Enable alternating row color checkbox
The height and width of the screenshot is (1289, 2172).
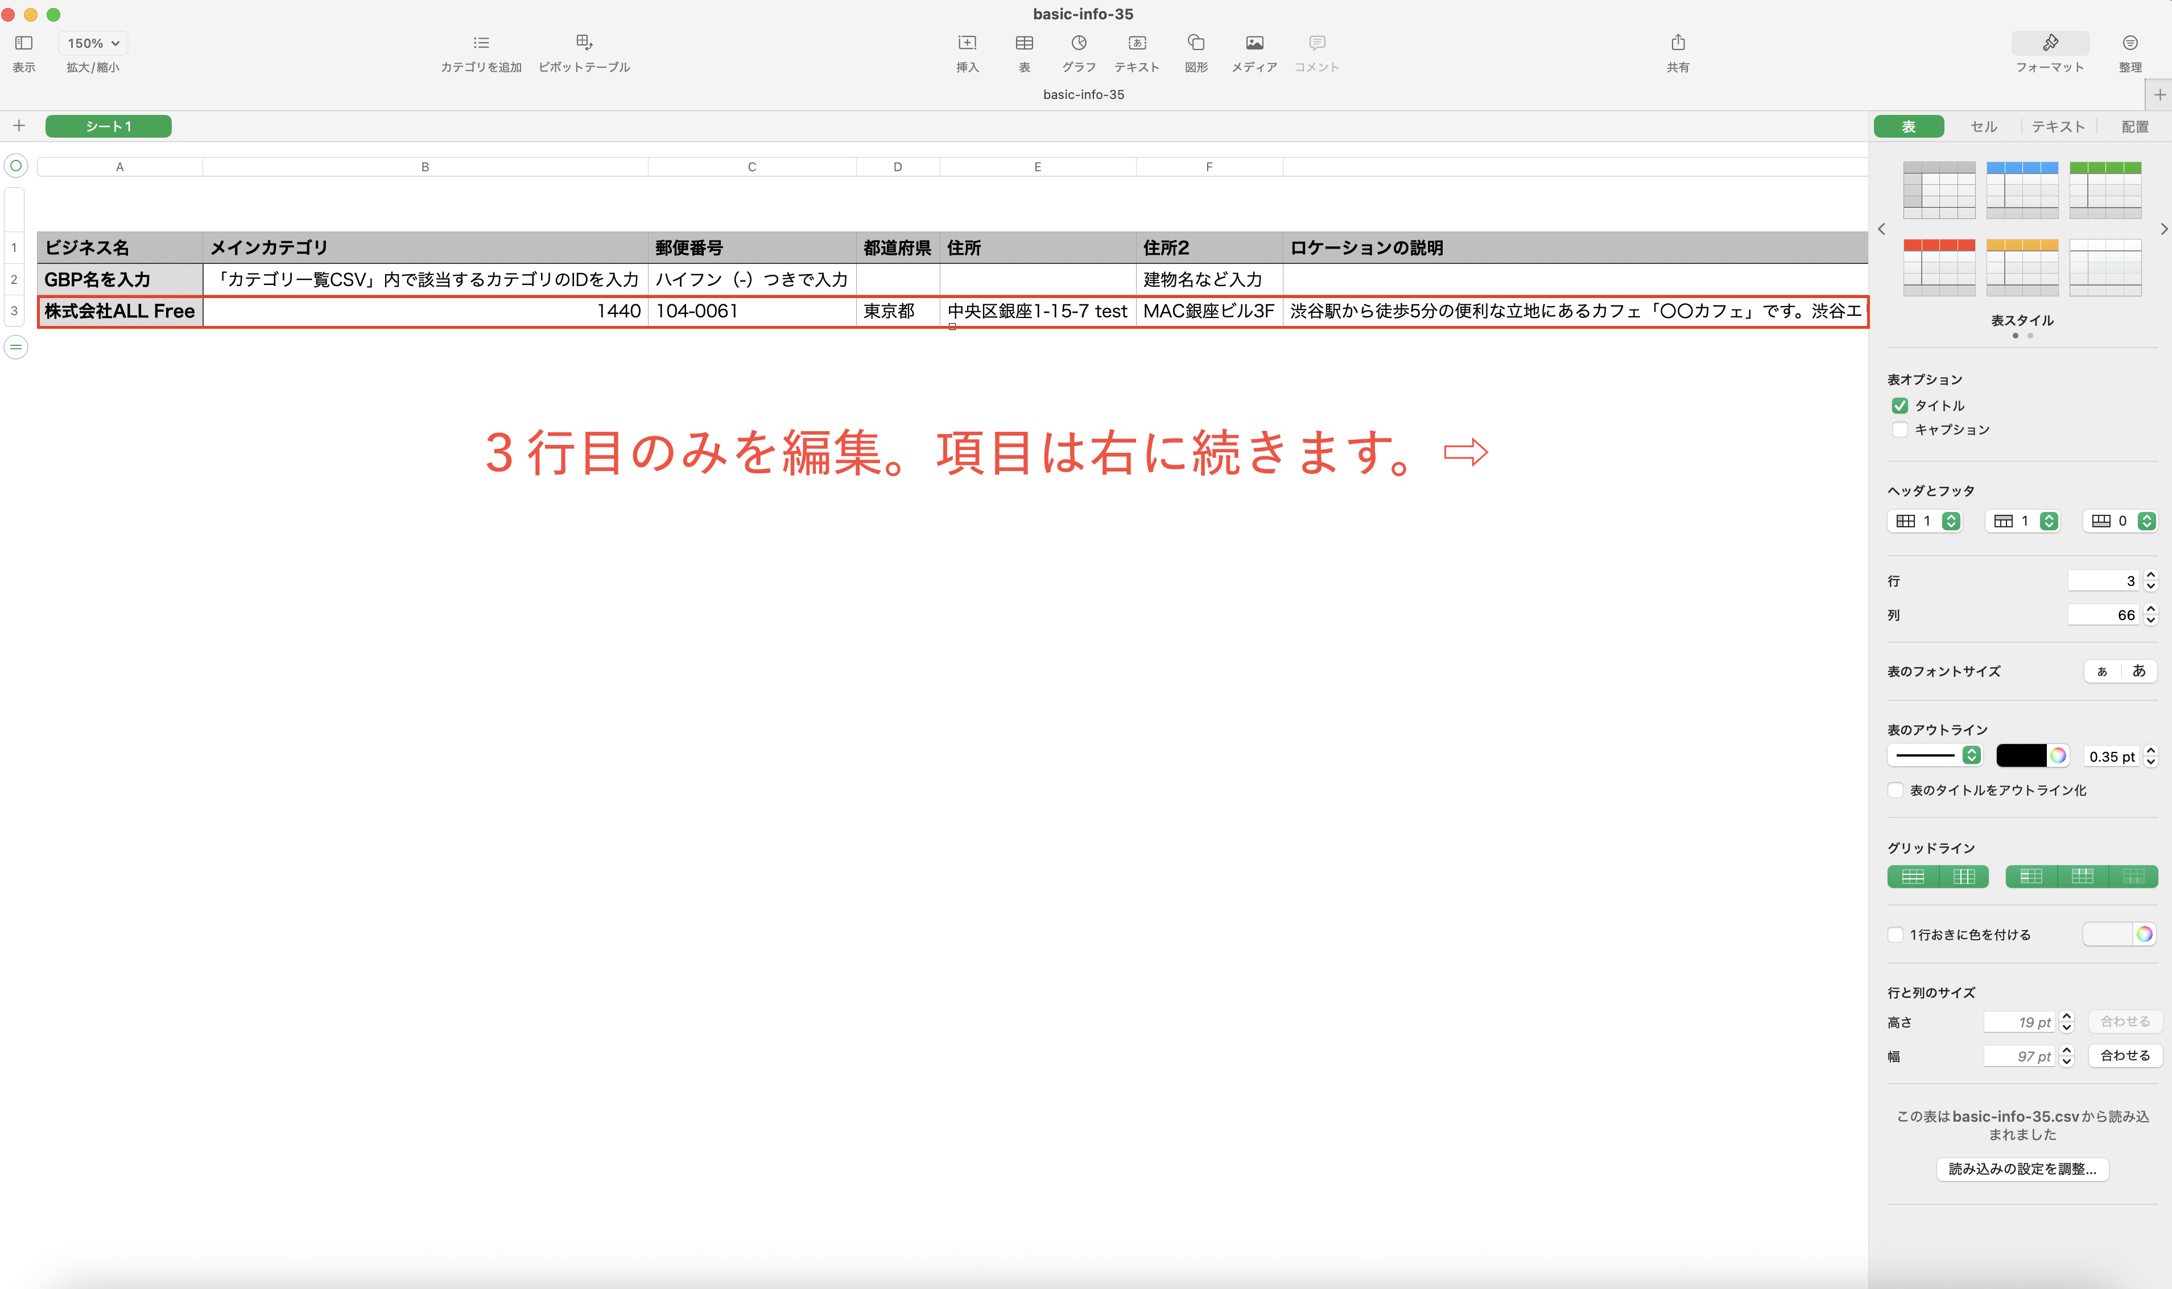(x=1896, y=935)
